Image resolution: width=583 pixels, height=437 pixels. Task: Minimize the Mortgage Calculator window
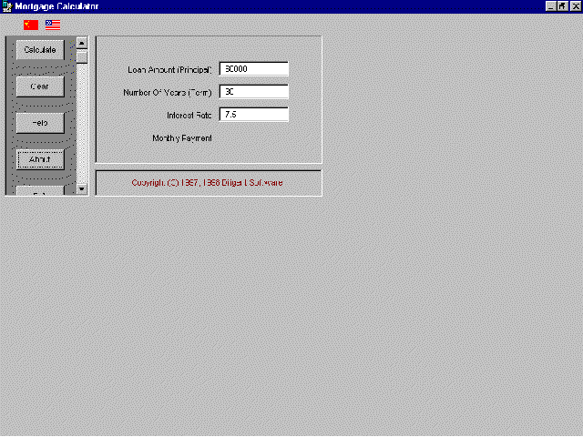tap(551, 6)
